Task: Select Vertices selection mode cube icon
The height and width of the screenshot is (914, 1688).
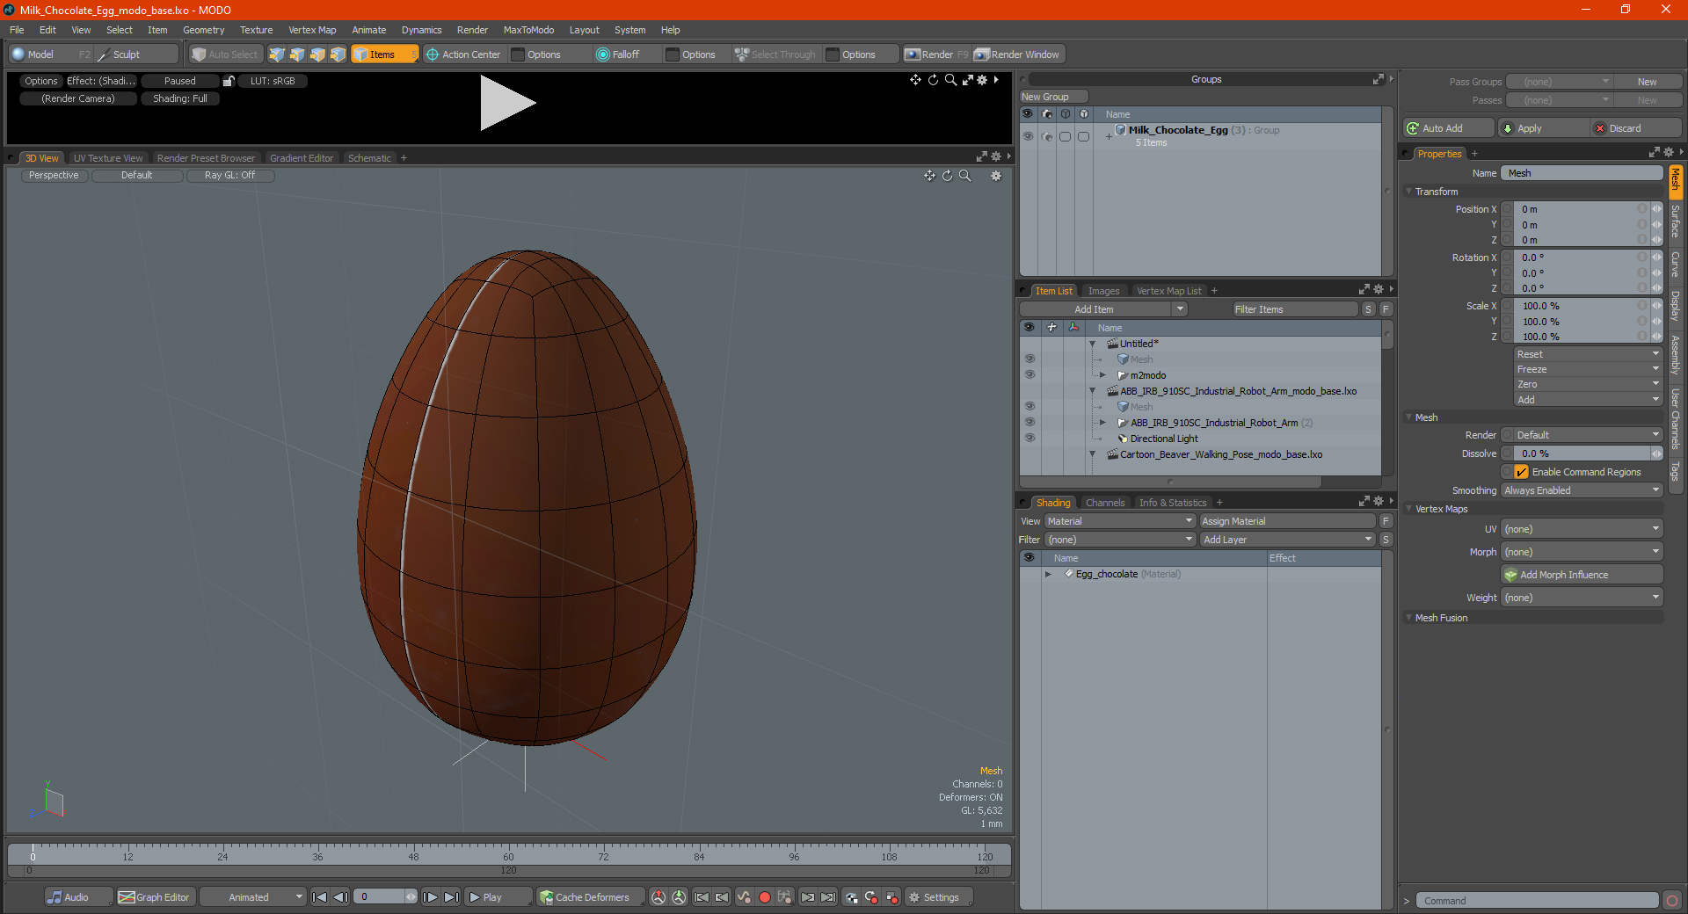Action: [277, 54]
